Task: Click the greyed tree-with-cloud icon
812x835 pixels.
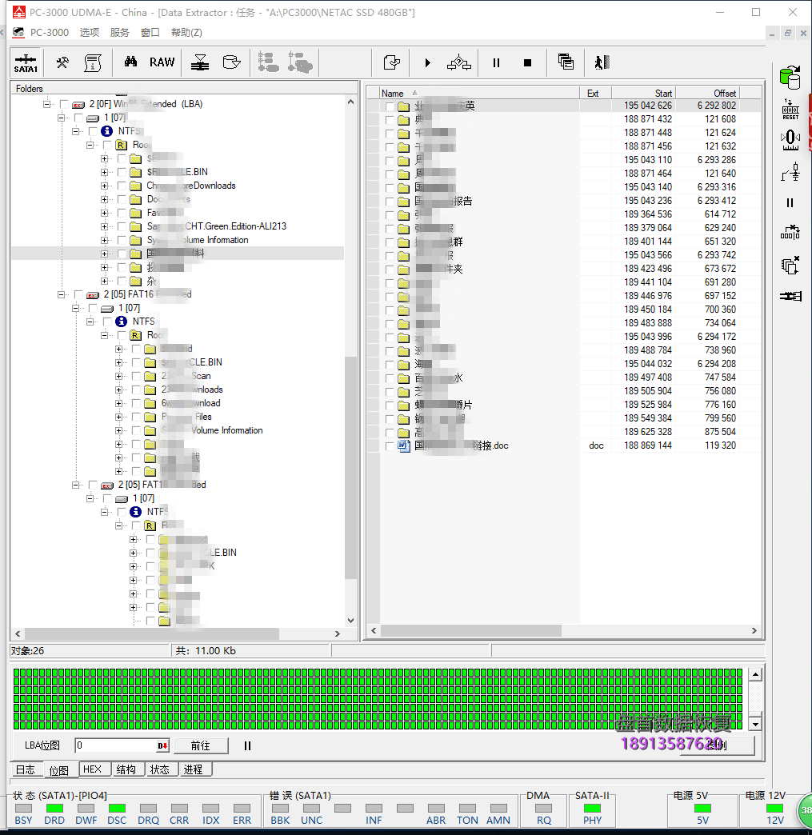Action: (300, 62)
